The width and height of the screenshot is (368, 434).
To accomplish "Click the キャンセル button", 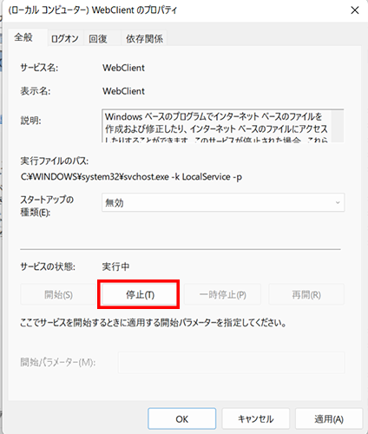I will [x=255, y=418].
